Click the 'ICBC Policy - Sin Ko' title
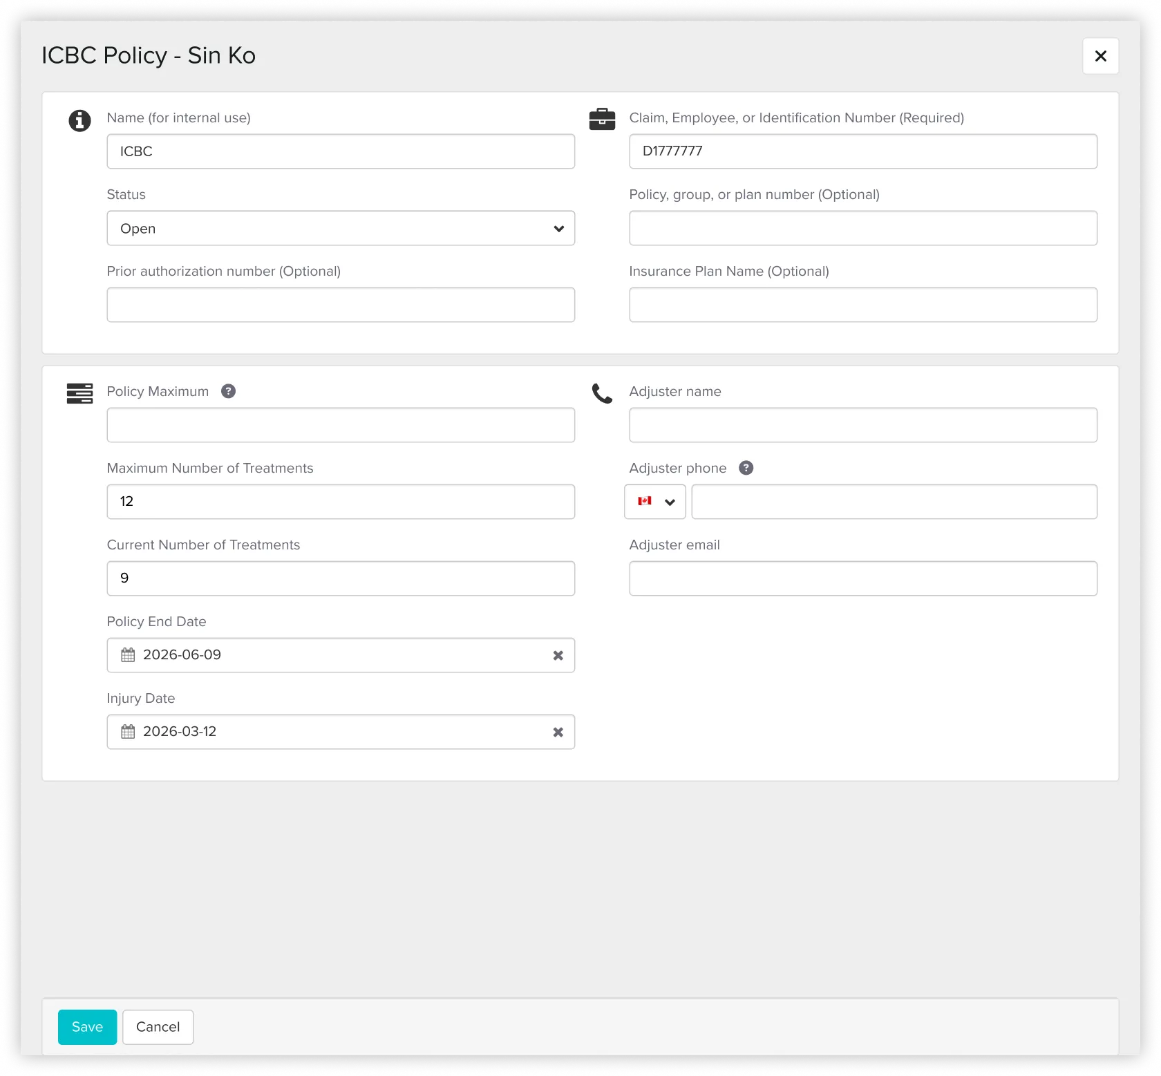Viewport: 1161px width, 1076px height. pos(149,55)
